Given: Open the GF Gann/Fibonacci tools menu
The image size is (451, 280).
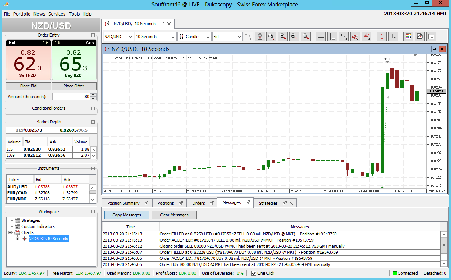Looking at the screenshot, I should [x=367, y=37].
